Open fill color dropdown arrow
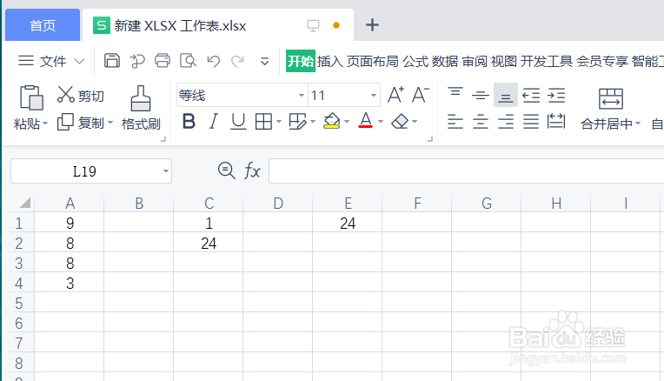Image resolution: width=664 pixels, height=381 pixels. pos(347,122)
